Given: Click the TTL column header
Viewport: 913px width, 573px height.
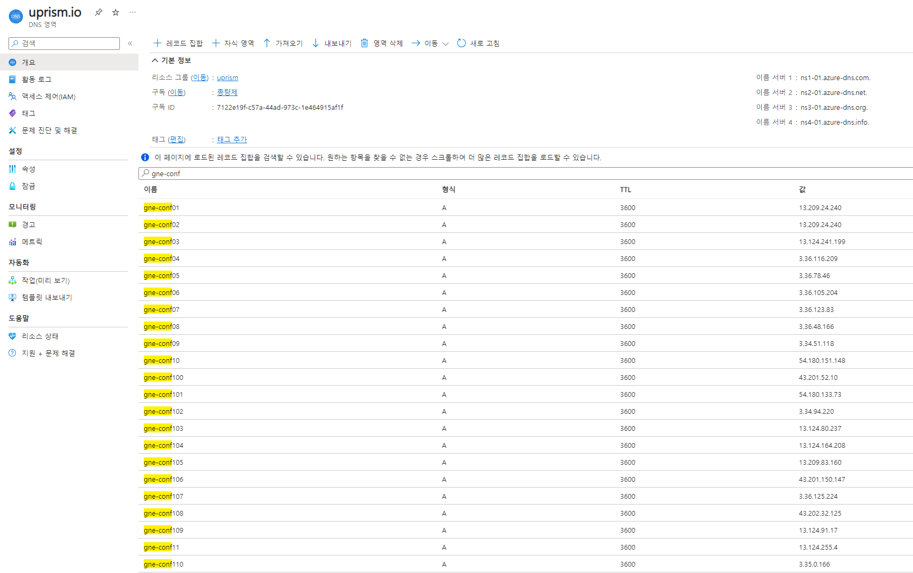Looking at the screenshot, I should (625, 189).
